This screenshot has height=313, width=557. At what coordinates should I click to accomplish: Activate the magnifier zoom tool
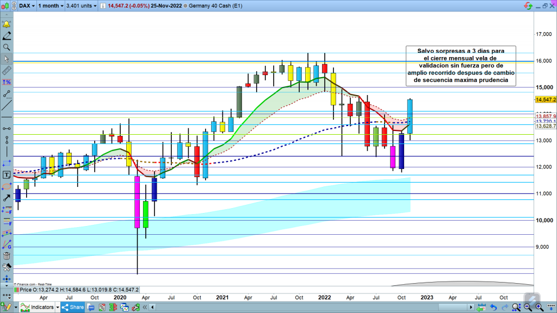coord(7,47)
